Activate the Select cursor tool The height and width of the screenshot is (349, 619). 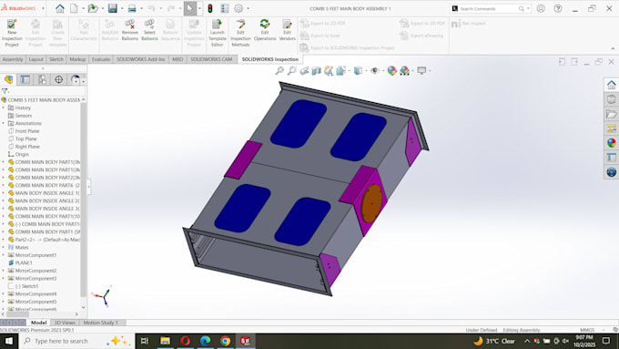(x=190, y=8)
